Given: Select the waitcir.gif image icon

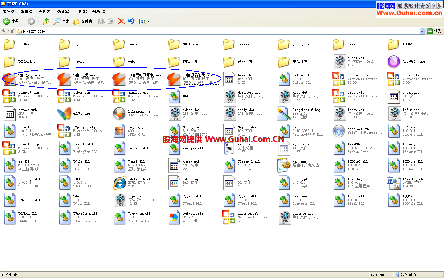Looking at the screenshot, I should point(174,217).
